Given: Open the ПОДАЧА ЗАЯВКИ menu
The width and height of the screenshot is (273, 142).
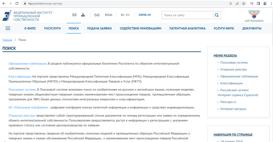Looking at the screenshot, I should click(x=99, y=28).
